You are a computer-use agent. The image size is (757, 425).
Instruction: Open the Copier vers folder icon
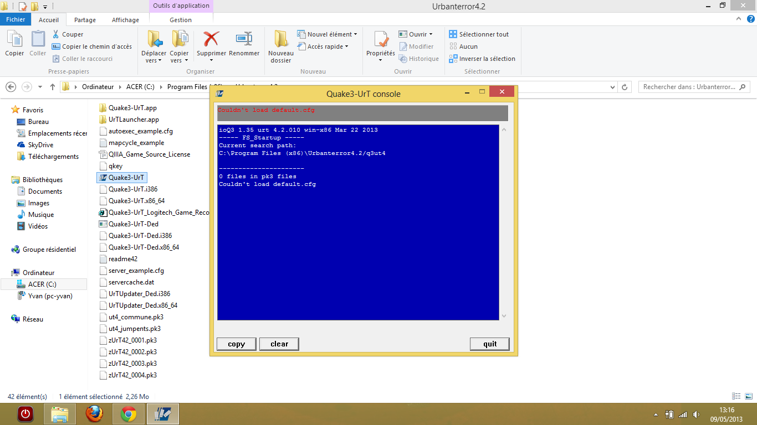click(179, 46)
